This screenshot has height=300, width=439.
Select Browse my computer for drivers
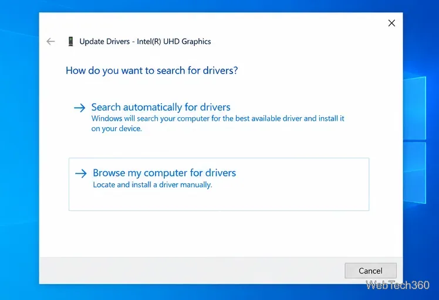pos(219,184)
